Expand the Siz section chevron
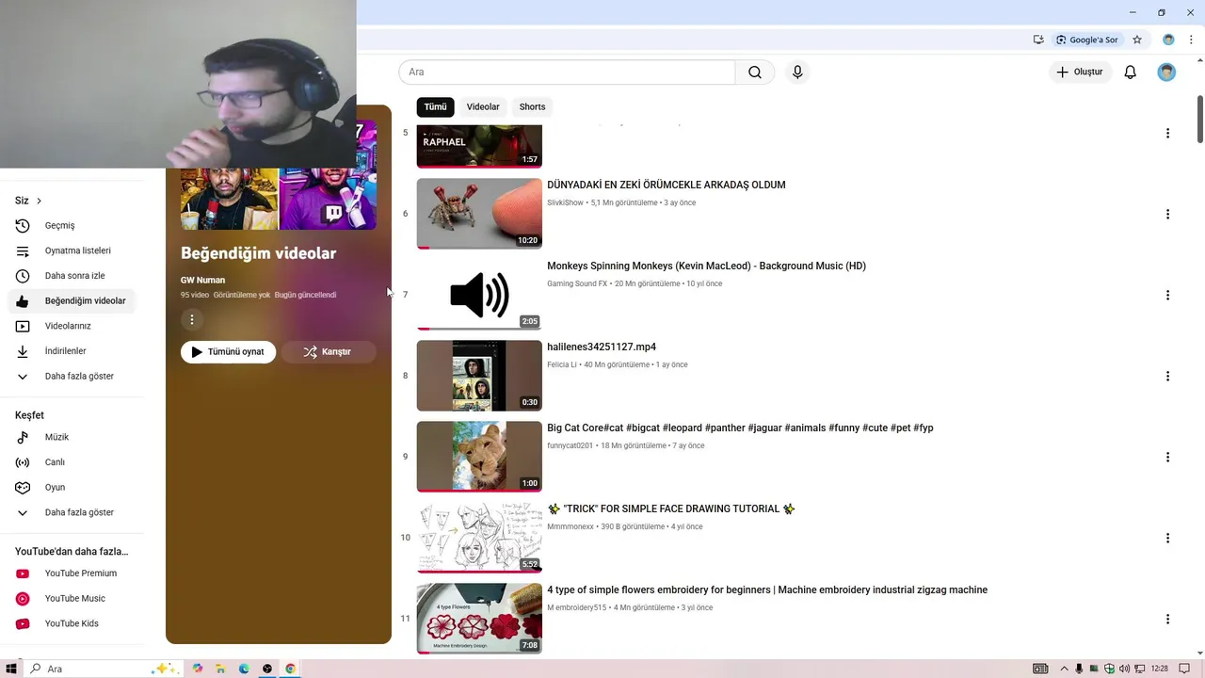The height and width of the screenshot is (678, 1205). click(39, 201)
